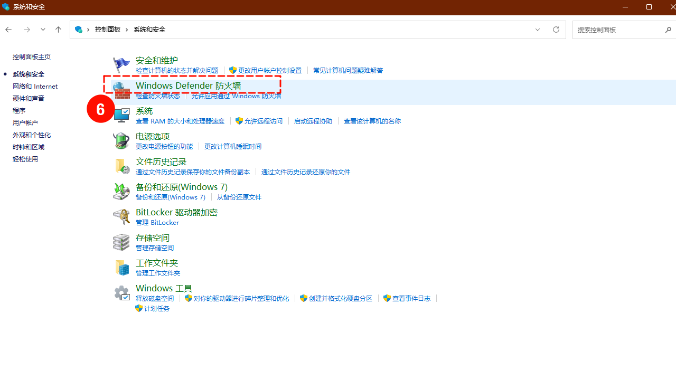Click the Work Folders icon

(x=121, y=268)
